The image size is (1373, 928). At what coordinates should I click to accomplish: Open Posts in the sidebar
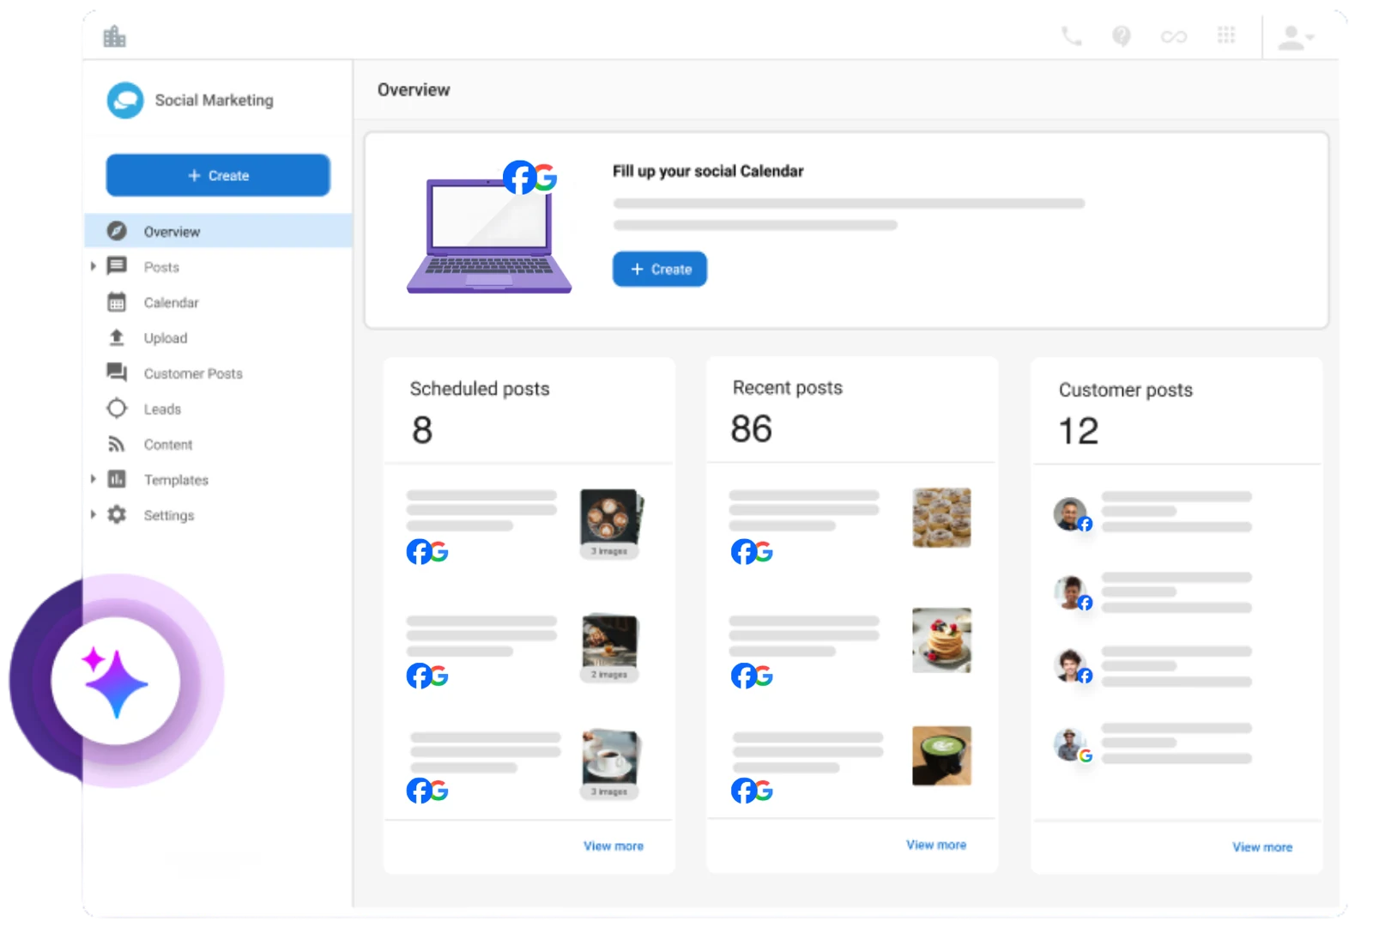(x=161, y=267)
